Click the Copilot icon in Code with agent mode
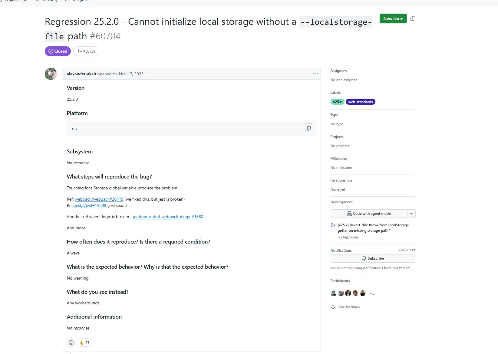Screen dimensions: 498x354 pos(349,214)
